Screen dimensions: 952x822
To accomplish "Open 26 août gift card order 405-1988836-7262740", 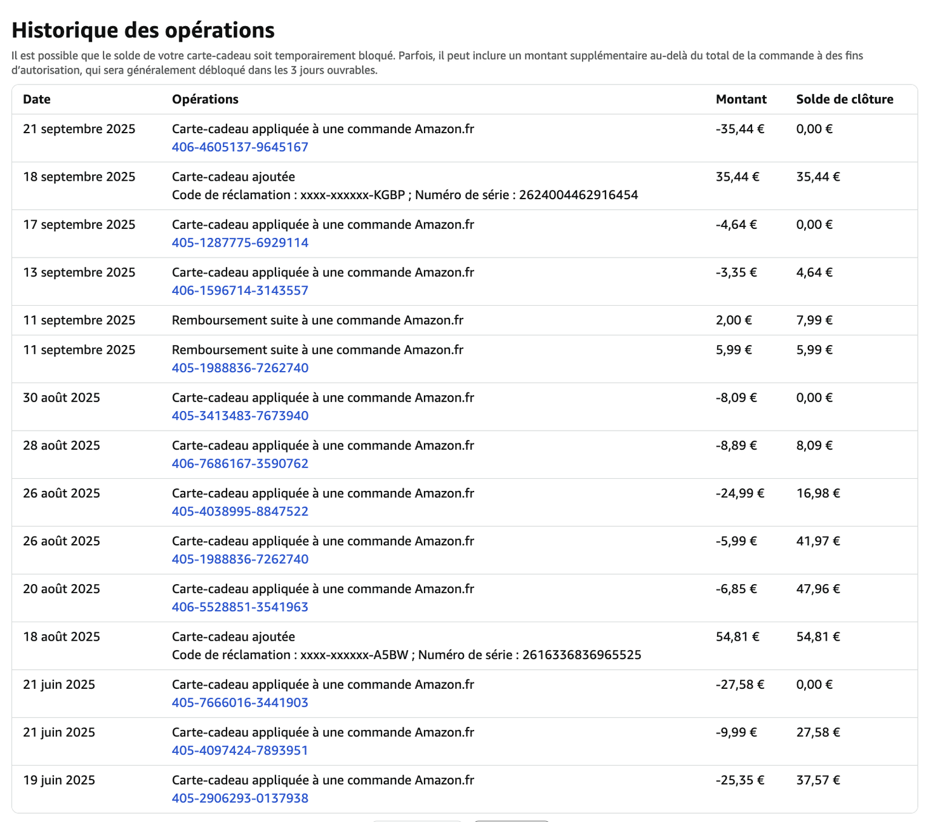I will (240, 559).
